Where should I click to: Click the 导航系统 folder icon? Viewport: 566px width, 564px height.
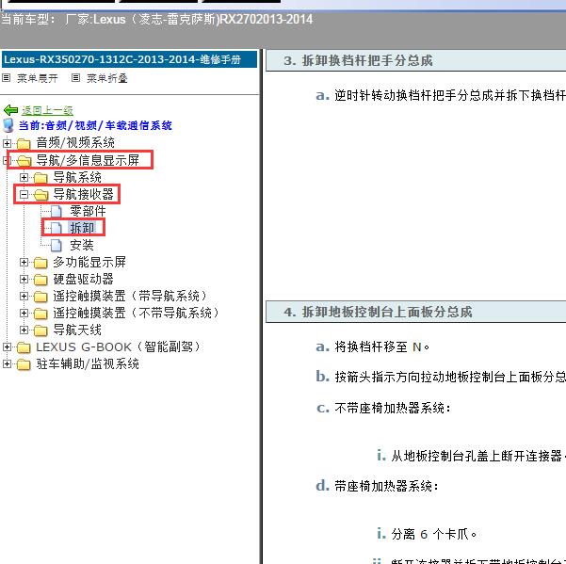pos(40,177)
